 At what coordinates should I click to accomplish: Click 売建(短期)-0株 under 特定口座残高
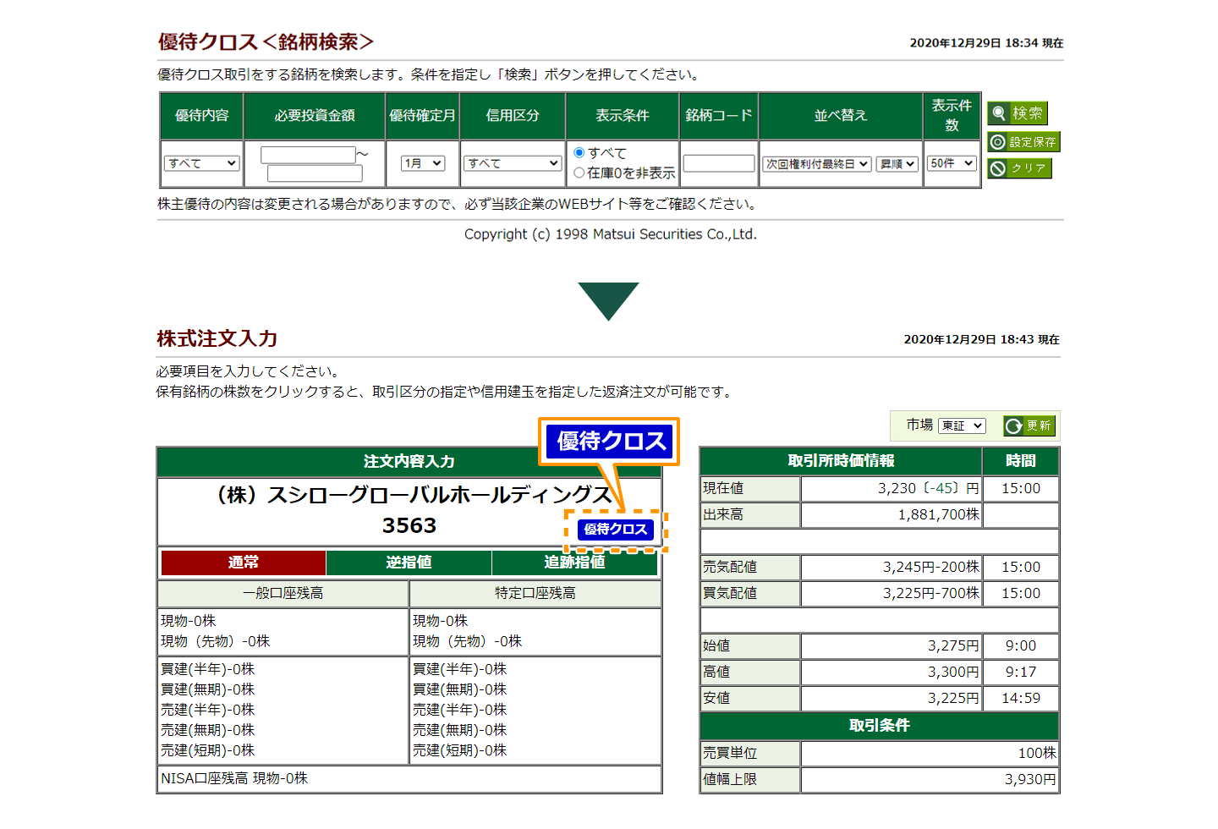click(460, 750)
